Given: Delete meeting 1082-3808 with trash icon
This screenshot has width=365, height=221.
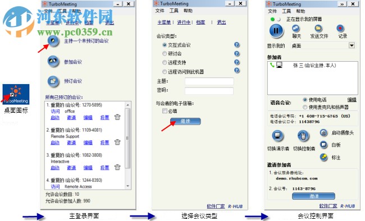Looking at the screenshot, I should point(117,167).
